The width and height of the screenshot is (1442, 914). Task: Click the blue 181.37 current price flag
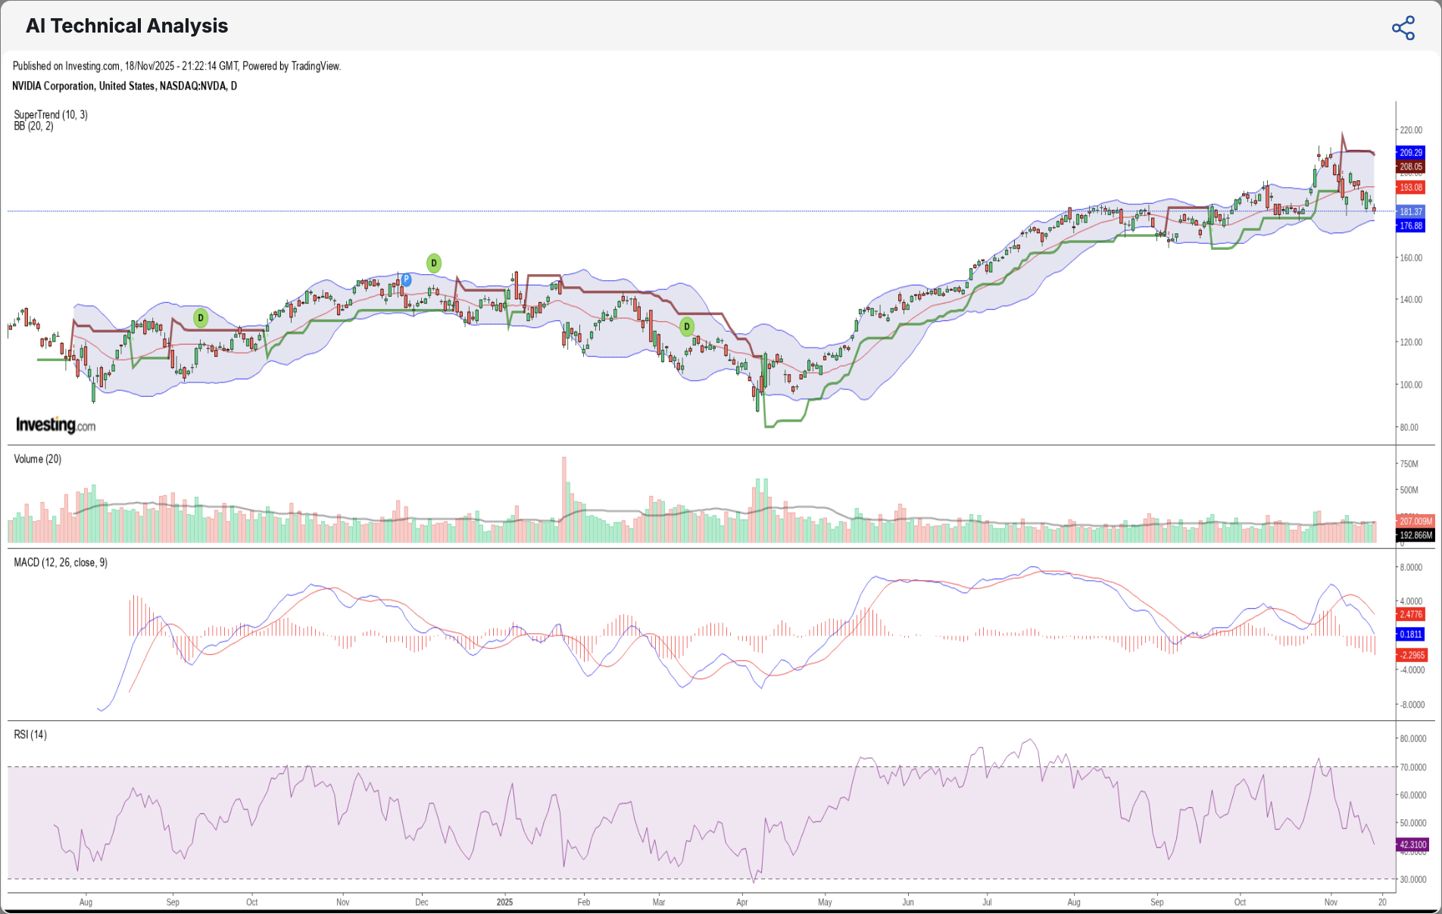coord(1411,211)
